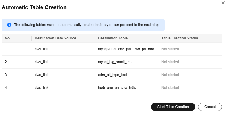Click dws_link in row 1
Viewport: 226px width, 114px height.
click(42, 49)
